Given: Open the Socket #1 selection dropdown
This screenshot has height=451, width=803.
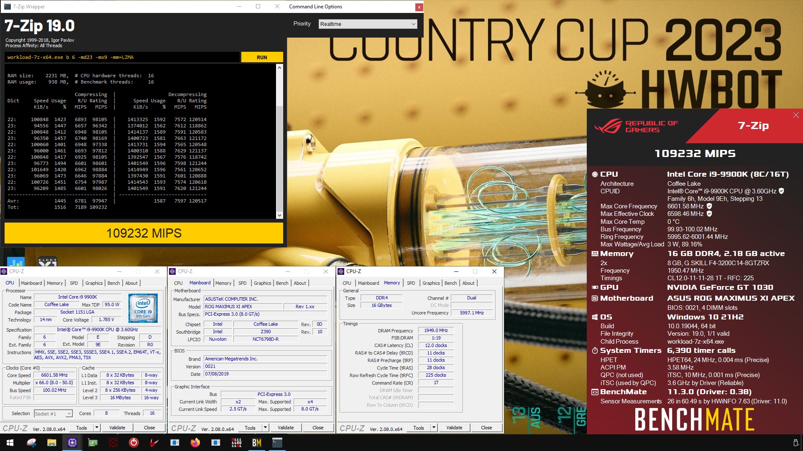Looking at the screenshot, I should [x=53, y=414].
